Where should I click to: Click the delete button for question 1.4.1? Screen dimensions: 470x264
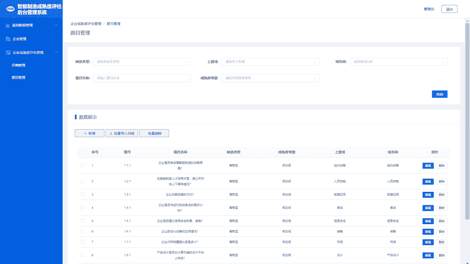pyautogui.click(x=442, y=208)
